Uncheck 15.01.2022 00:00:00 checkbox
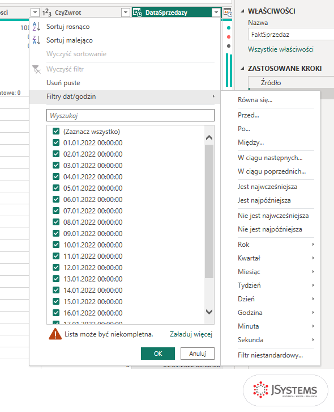This screenshot has height=412, width=334. (56, 301)
